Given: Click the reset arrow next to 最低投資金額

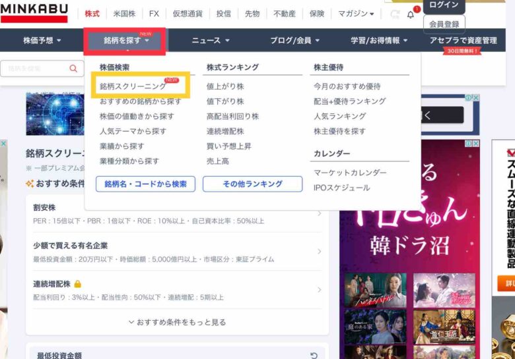Looking at the screenshot, I should pos(314,356).
